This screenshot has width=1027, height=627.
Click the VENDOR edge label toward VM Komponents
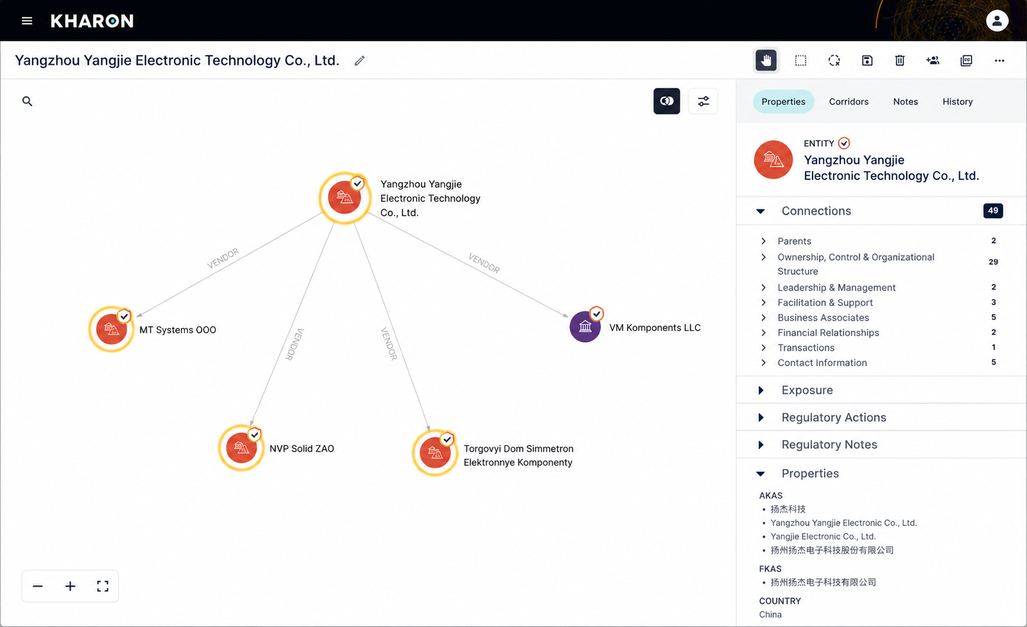[484, 263]
